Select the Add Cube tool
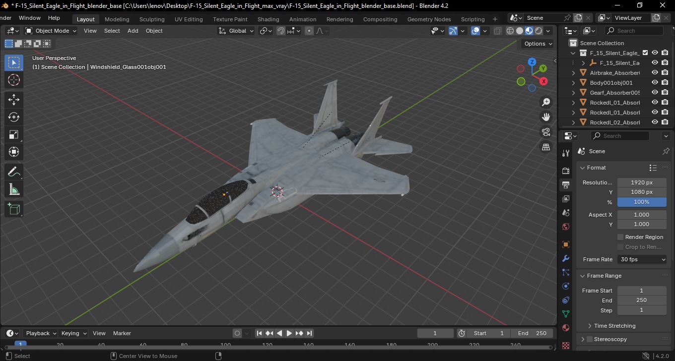 click(x=14, y=209)
